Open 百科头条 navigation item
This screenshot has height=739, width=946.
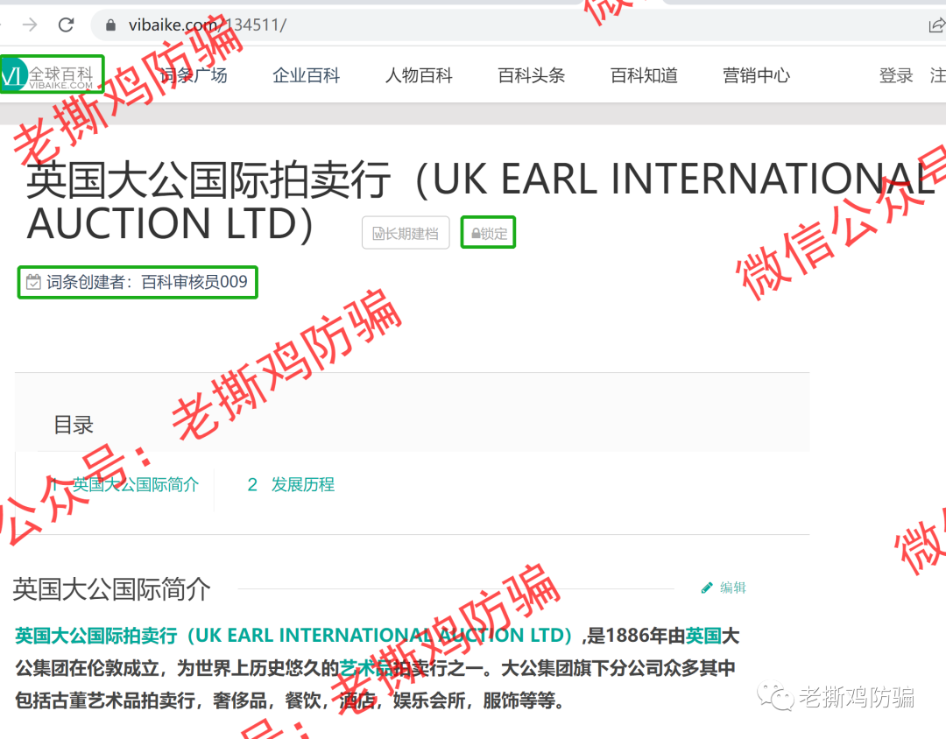[x=532, y=75]
